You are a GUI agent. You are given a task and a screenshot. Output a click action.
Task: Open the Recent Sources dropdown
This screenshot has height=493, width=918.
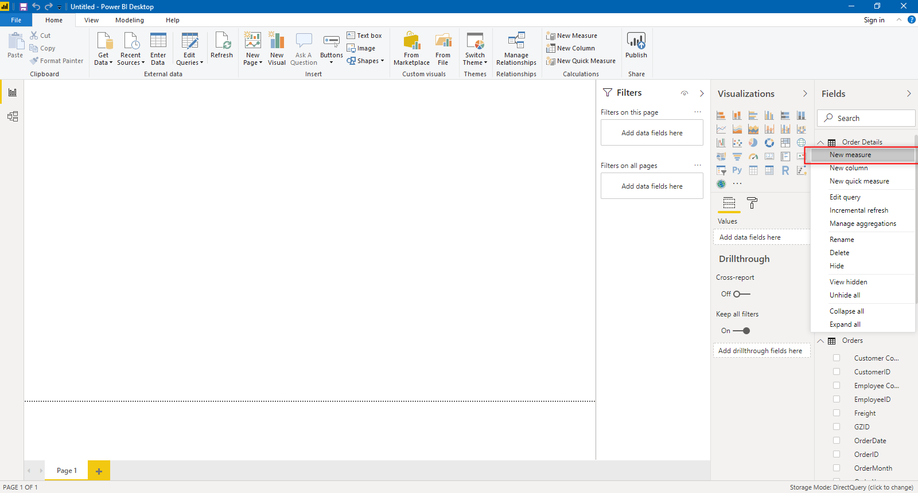[x=131, y=49]
